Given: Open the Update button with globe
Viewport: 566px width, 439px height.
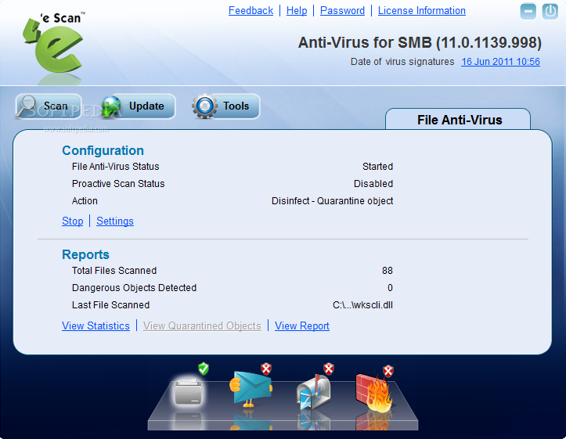Looking at the screenshot, I should [x=139, y=106].
